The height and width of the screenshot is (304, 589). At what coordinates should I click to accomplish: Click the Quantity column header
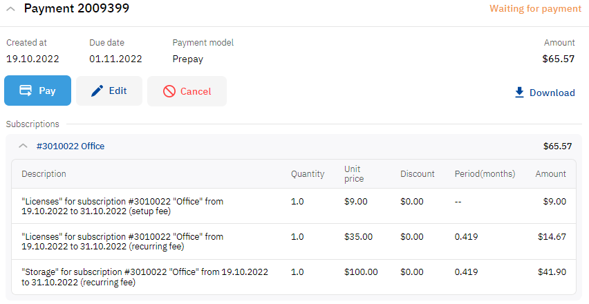click(307, 174)
